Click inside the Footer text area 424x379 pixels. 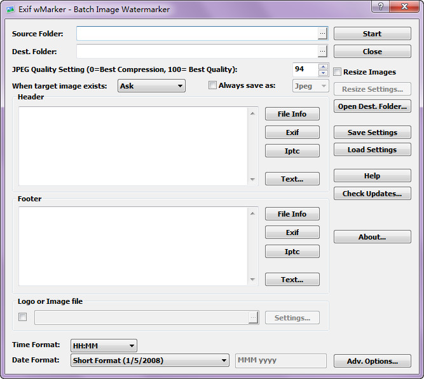[133, 246]
